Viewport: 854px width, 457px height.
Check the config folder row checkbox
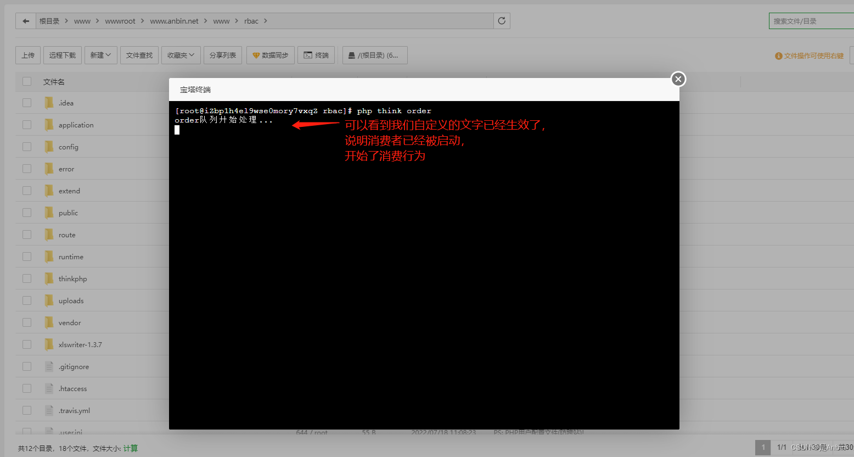(26, 147)
